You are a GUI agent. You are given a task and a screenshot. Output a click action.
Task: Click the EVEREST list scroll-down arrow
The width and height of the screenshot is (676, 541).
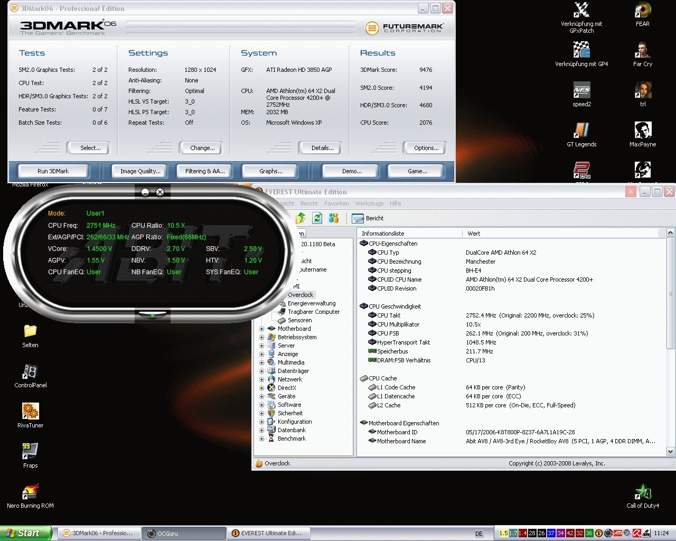[670, 451]
